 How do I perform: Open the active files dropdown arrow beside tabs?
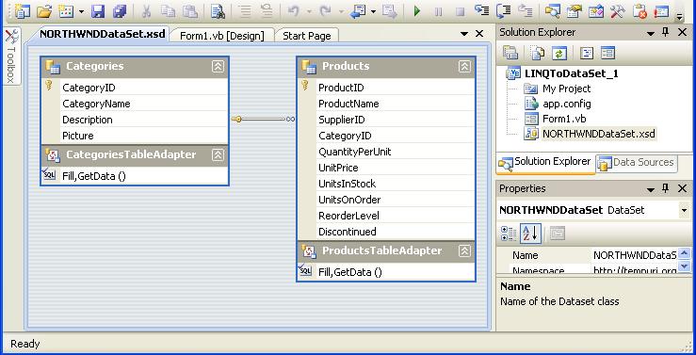click(x=464, y=34)
